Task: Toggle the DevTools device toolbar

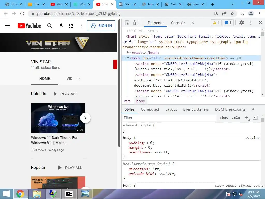Action: pos(136,23)
